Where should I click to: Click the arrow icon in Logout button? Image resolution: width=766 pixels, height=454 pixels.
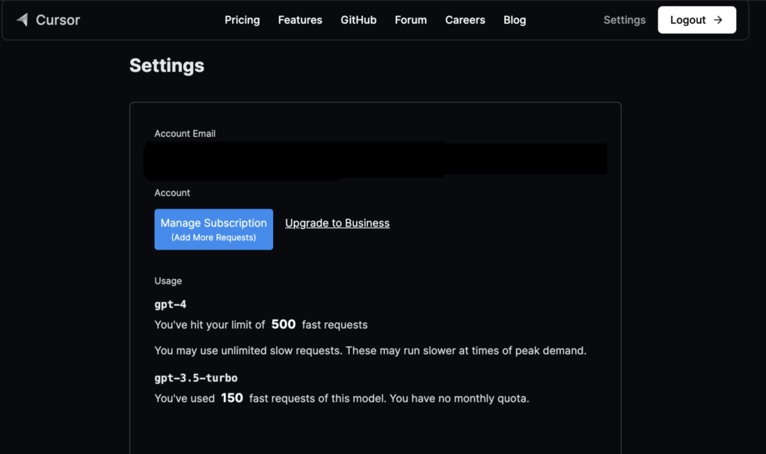(x=717, y=20)
